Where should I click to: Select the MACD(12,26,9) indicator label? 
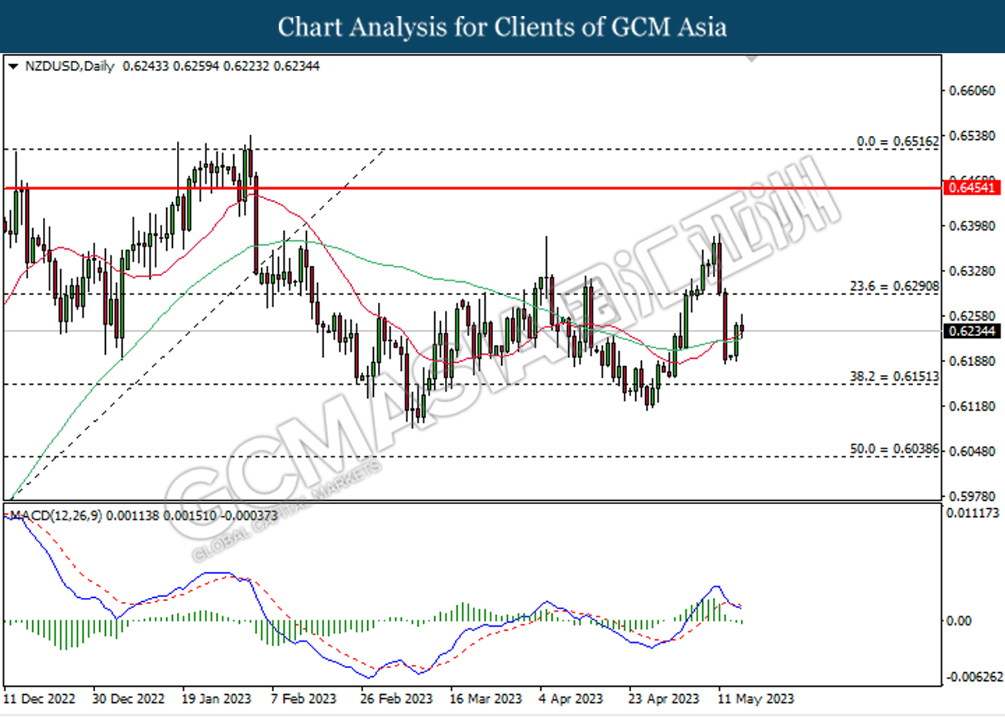tap(55, 515)
